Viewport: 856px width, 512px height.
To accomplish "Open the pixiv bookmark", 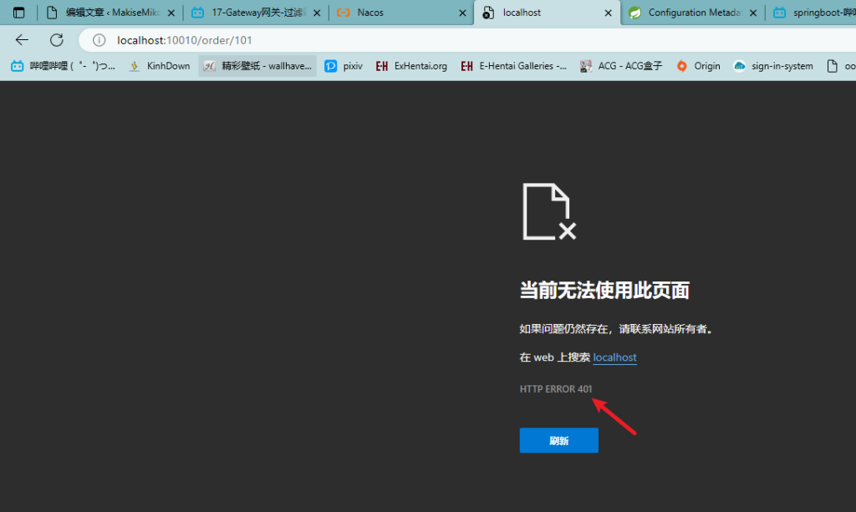I will [x=344, y=66].
